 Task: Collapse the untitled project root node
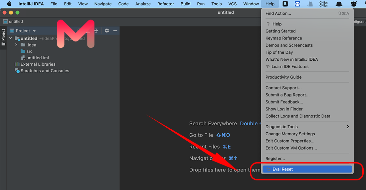pyautogui.click(x=11, y=38)
